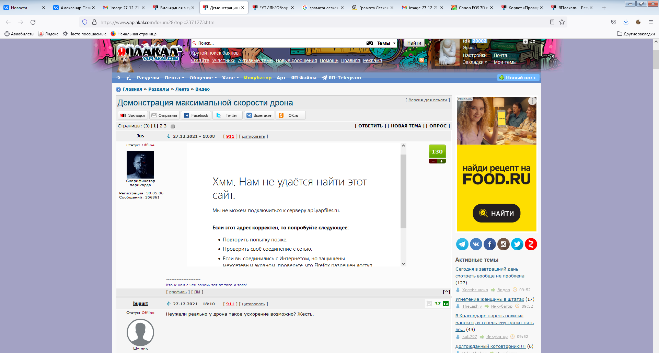Click the thumbs-up icon in navigation bar
This screenshot has height=353, width=659.
129,78
